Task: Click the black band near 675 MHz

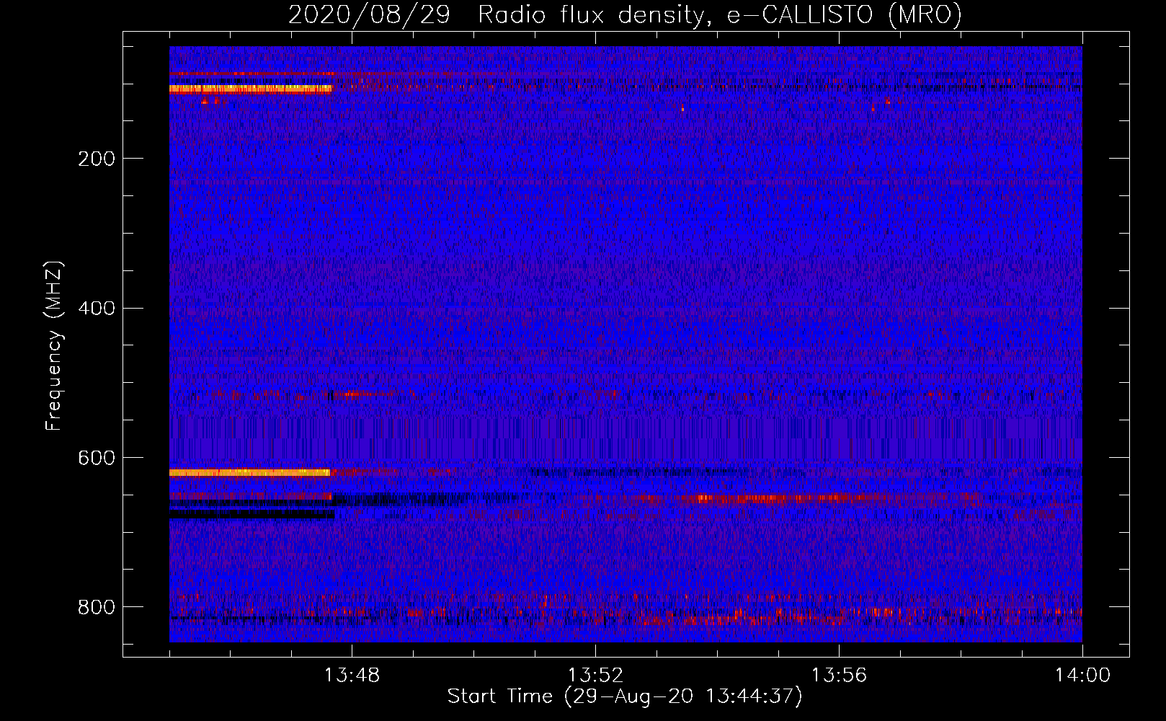Action: click(x=252, y=515)
